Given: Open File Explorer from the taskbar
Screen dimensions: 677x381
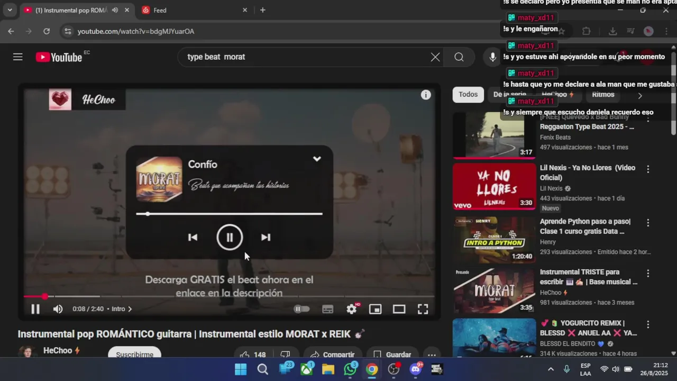Looking at the screenshot, I should 328,369.
